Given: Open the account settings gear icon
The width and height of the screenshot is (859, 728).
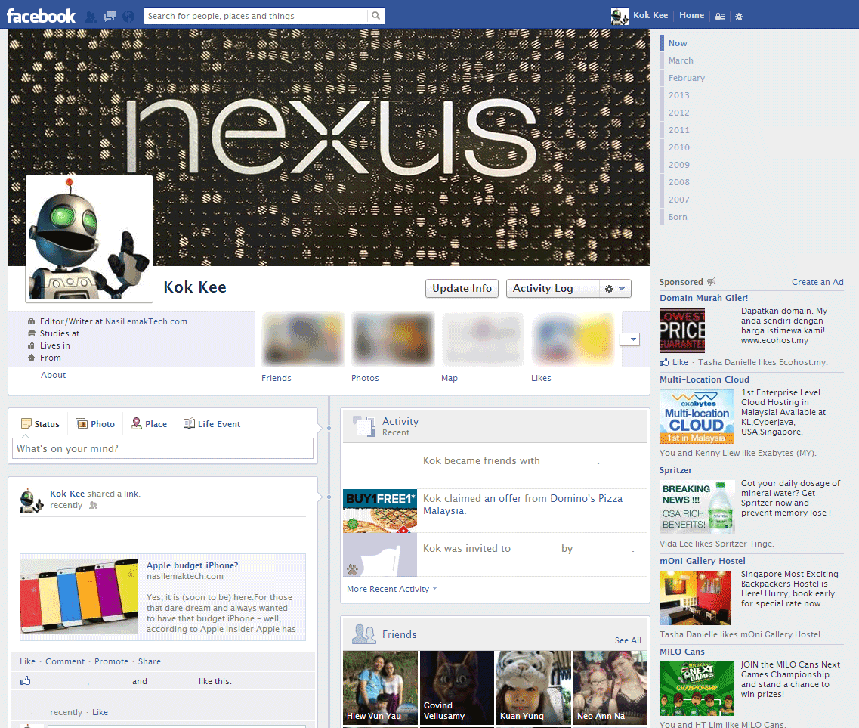Looking at the screenshot, I should pyautogui.click(x=739, y=16).
